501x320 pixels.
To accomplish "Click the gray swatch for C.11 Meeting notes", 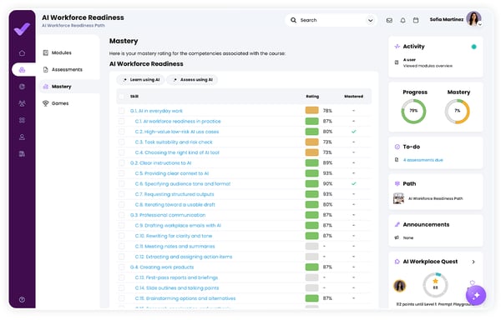I will click(x=311, y=246).
